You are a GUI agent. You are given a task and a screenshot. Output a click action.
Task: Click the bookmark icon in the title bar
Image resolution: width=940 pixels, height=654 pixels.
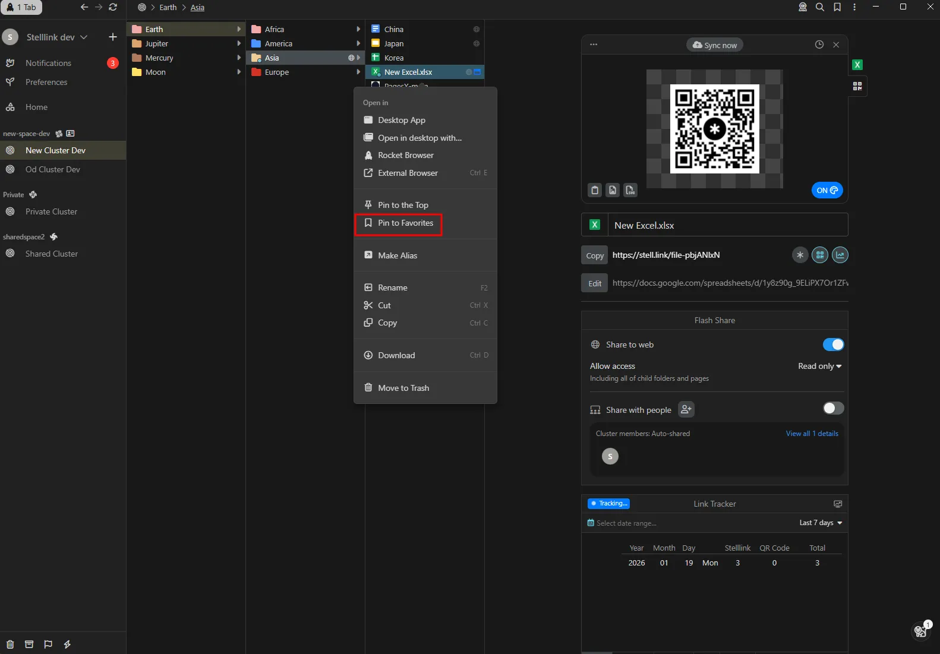(837, 7)
